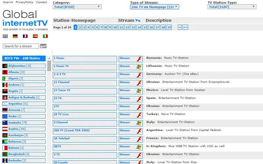
Task: Select Bangladesh [4] in country list
Action: (x=24, y=154)
